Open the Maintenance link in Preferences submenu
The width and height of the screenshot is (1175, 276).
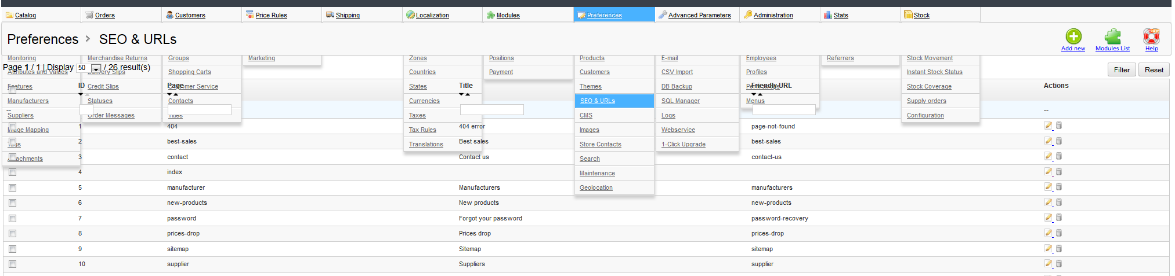click(597, 173)
